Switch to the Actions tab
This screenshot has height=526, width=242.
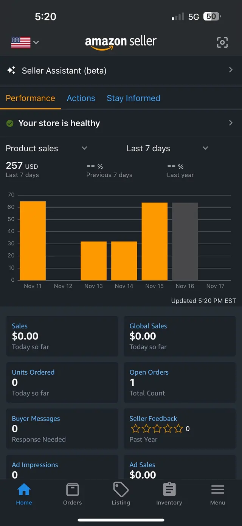(x=81, y=98)
